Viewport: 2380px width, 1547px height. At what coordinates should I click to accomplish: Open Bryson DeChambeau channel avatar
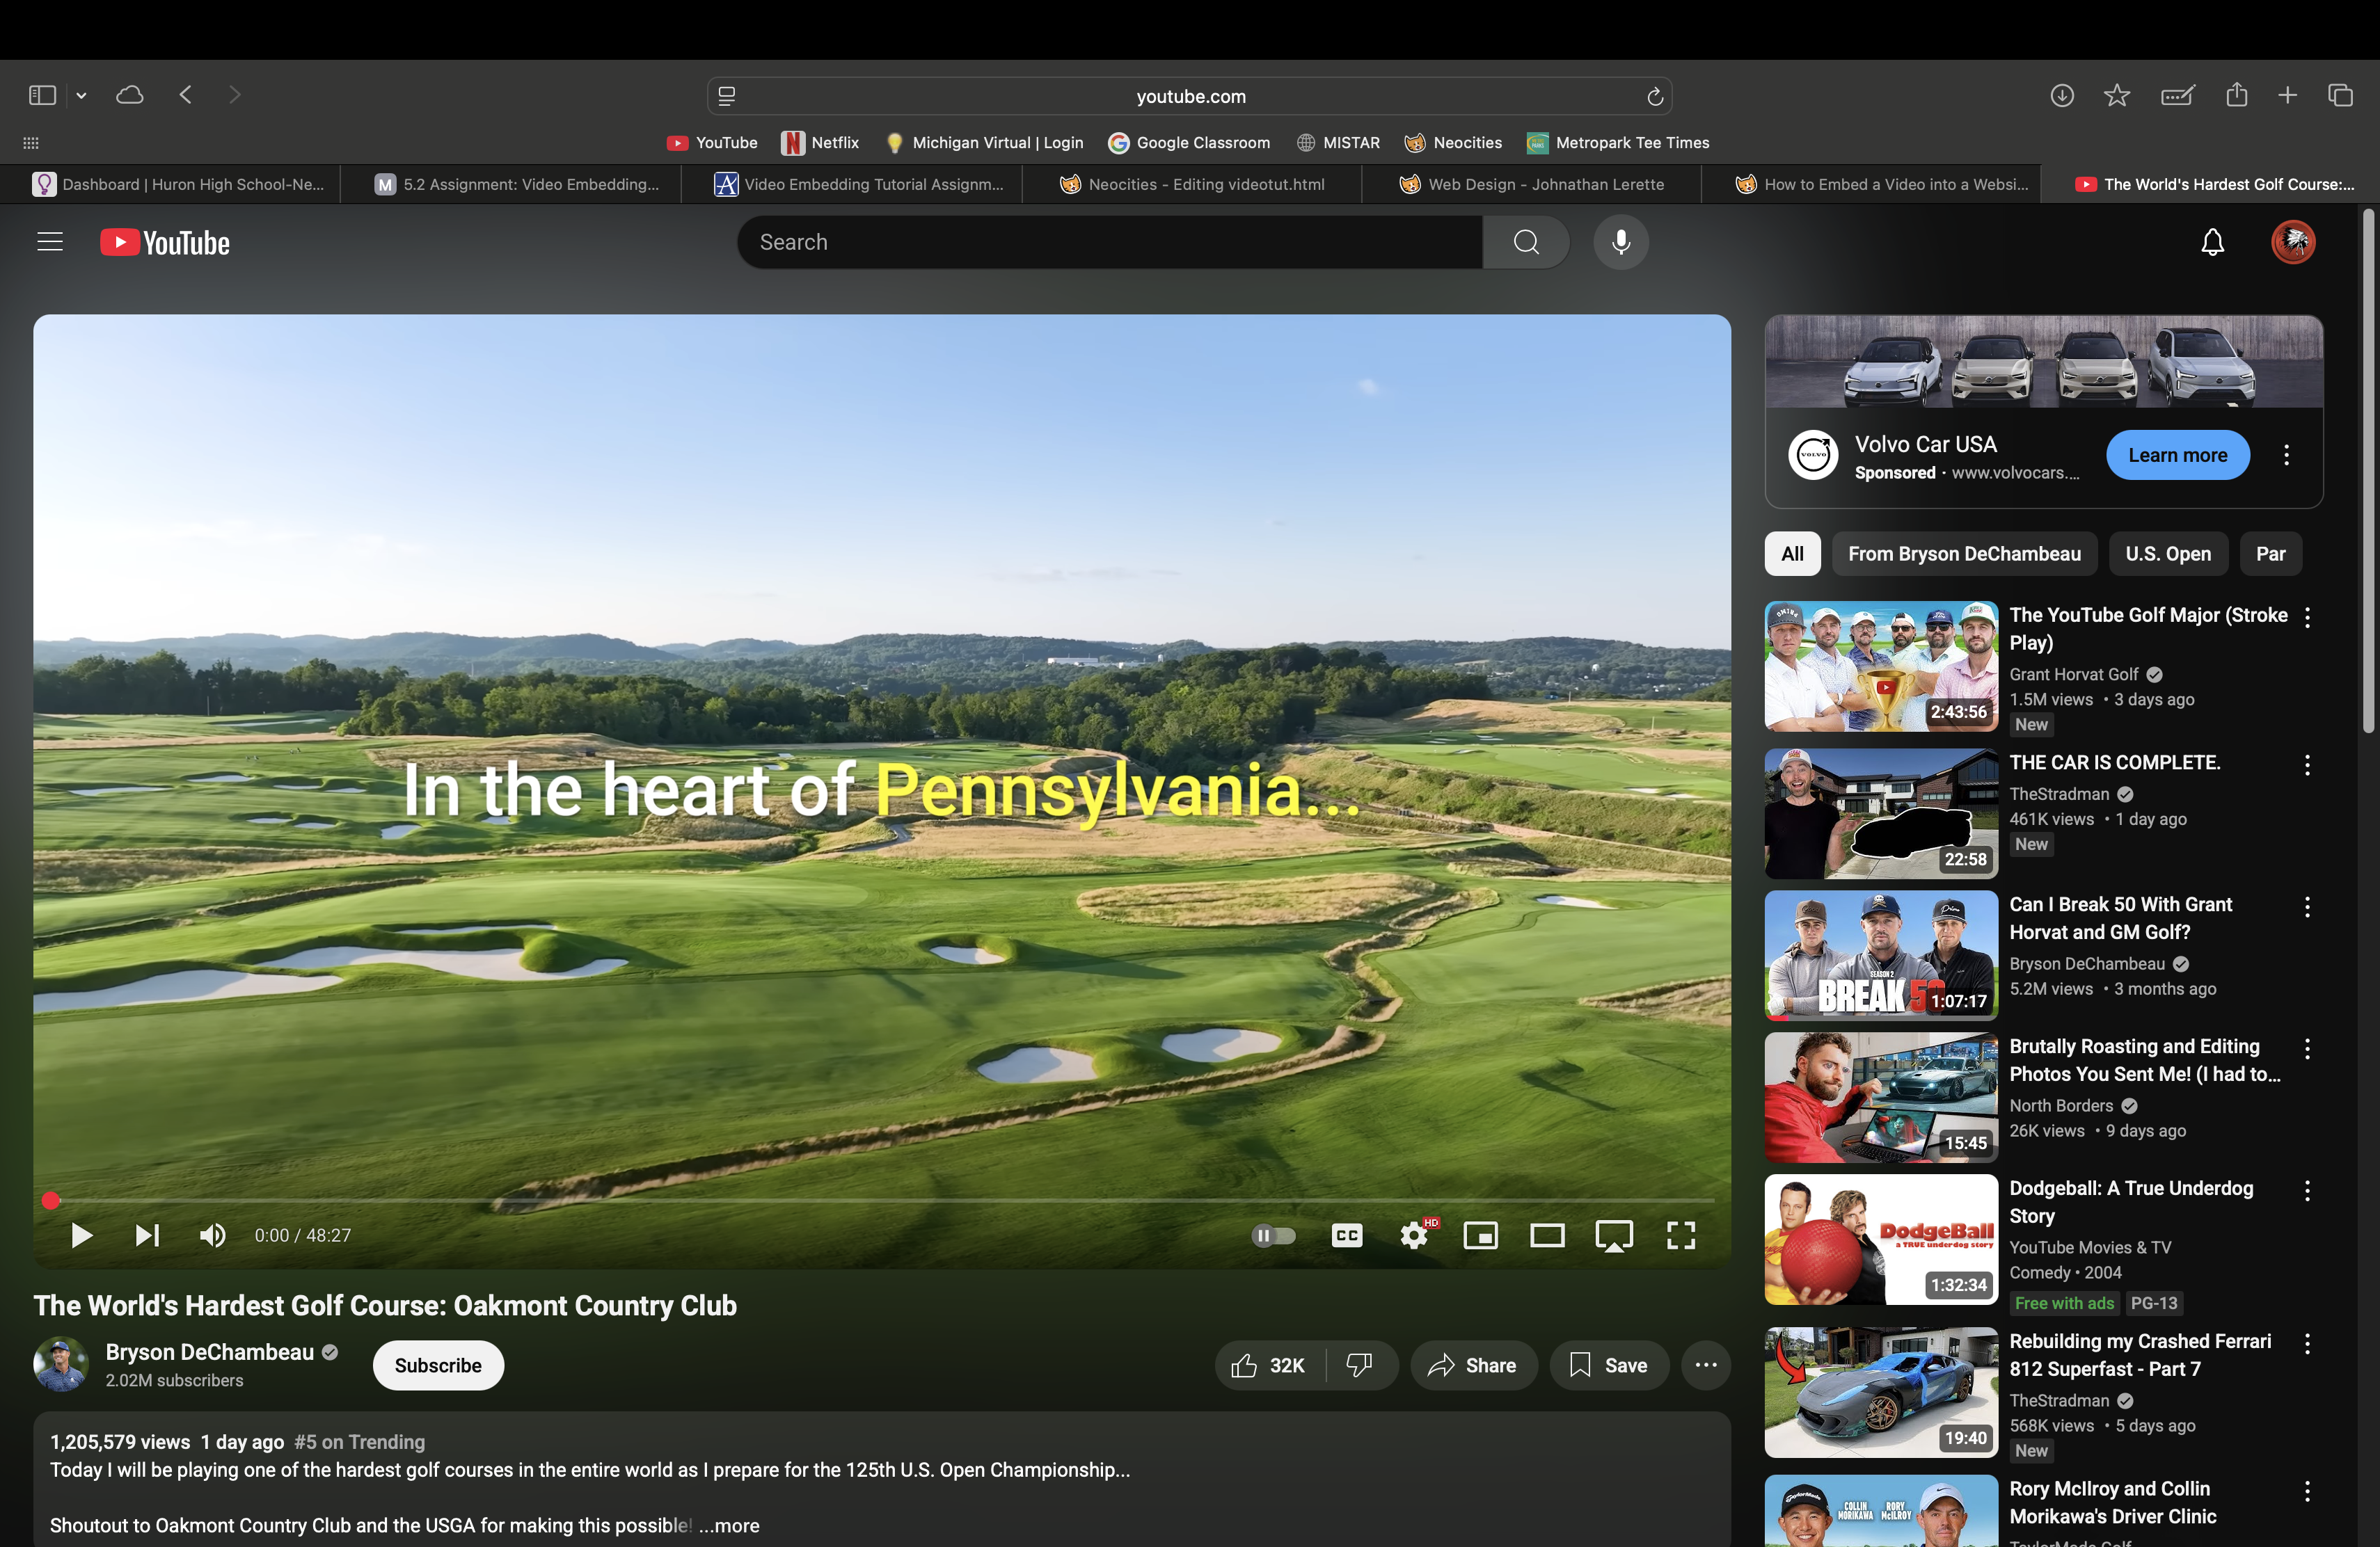[61, 1365]
